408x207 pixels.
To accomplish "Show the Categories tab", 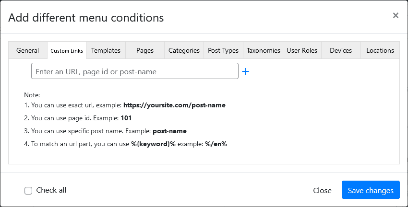I will coord(184,50).
